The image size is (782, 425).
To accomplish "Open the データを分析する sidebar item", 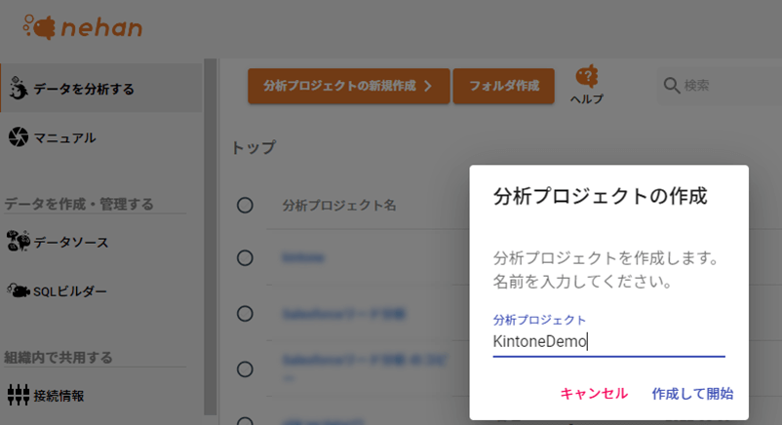I will pyautogui.click(x=101, y=89).
